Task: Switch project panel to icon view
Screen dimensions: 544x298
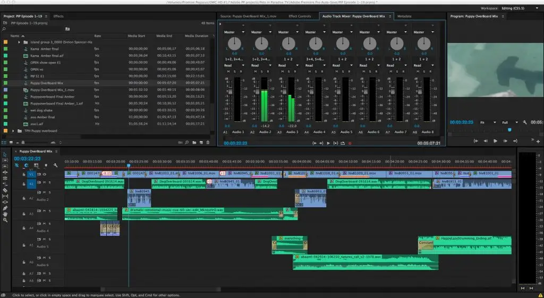Action: click(x=11, y=142)
